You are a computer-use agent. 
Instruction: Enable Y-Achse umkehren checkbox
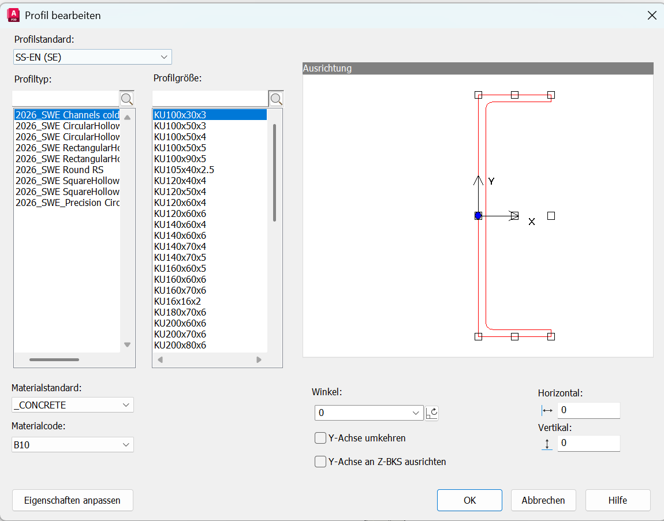320,438
